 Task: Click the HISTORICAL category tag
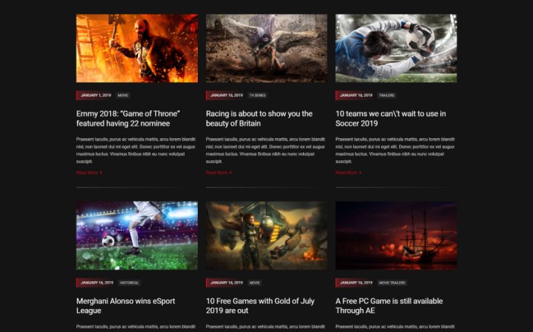pos(129,283)
